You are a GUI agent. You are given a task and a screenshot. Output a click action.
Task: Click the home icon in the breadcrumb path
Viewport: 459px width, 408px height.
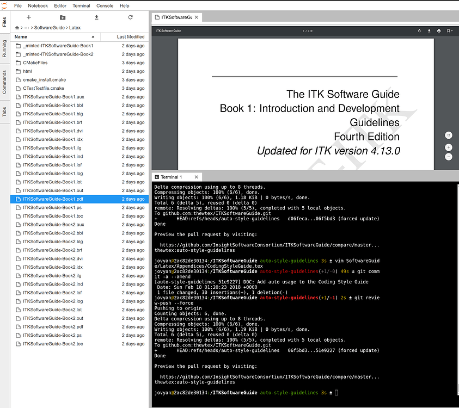[x=16, y=27]
